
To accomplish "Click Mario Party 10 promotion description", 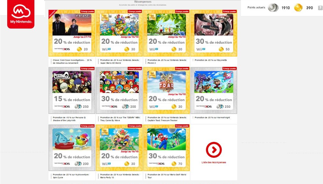I will tap(120, 176).
